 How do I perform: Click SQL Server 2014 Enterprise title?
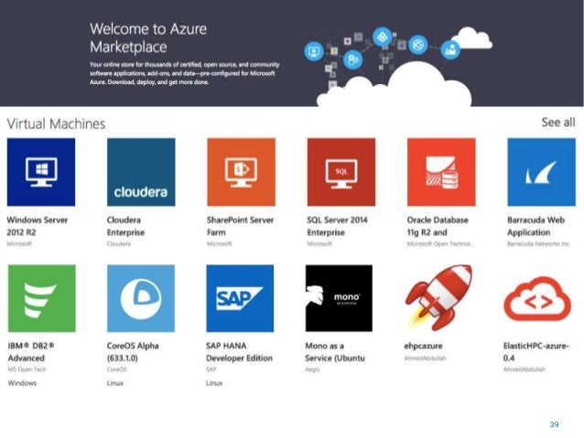(337, 226)
